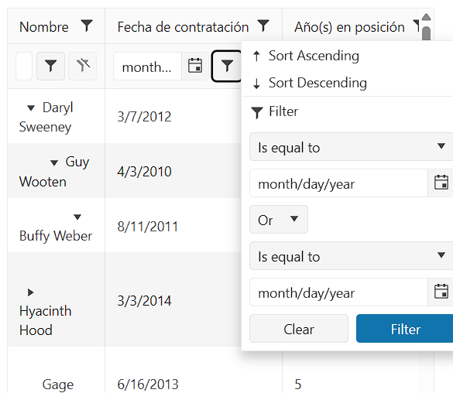Open the calendar picker for the second filter date

tap(441, 292)
